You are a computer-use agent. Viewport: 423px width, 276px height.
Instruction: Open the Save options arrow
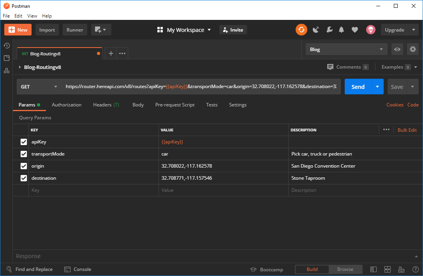tap(412, 87)
